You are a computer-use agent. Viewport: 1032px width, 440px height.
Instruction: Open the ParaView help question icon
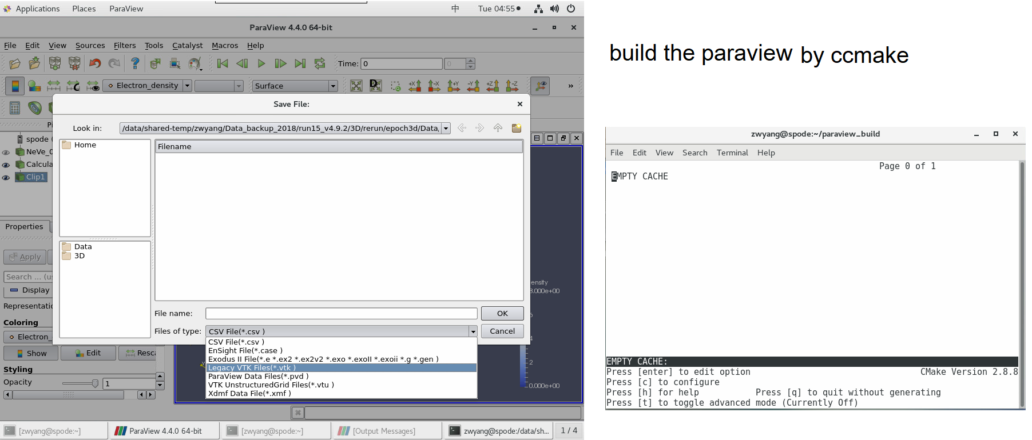pyautogui.click(x=135, y=63)
